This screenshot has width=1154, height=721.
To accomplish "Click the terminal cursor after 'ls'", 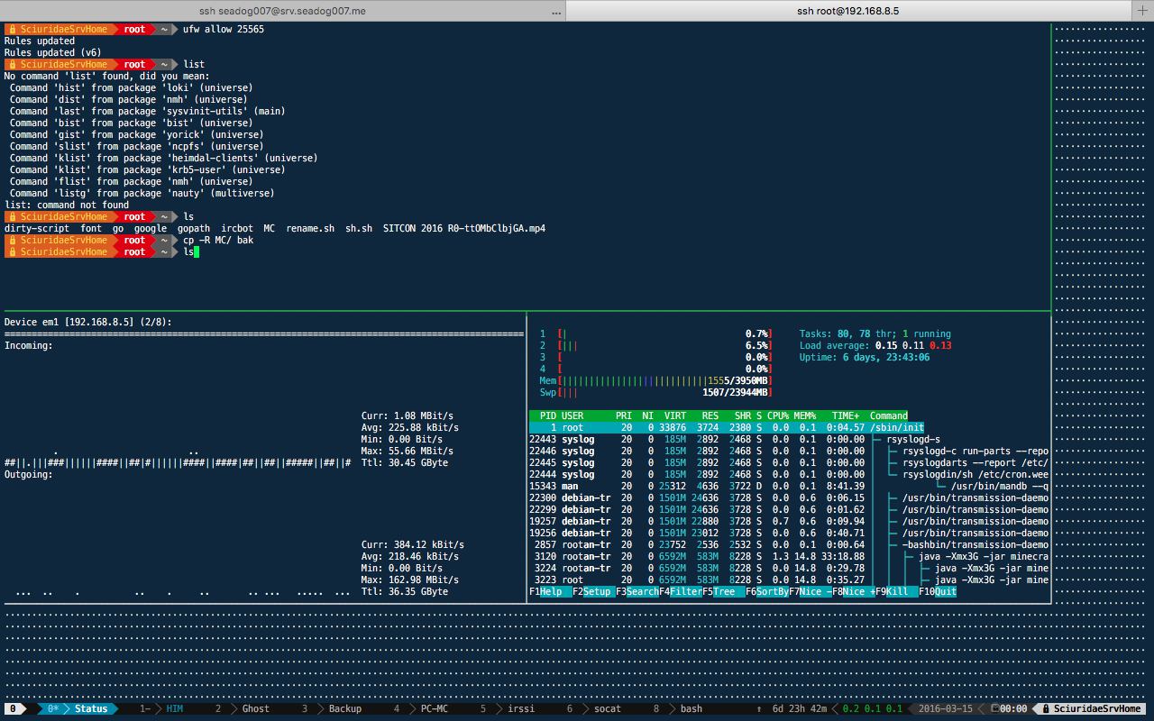I will (197, 252).
